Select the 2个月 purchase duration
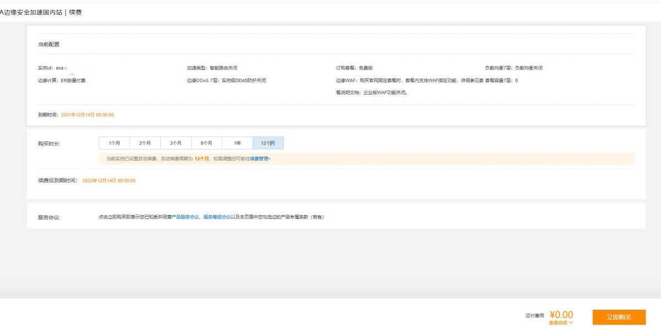The height and width of the screenshot is (329, 661). click(145, 142)
